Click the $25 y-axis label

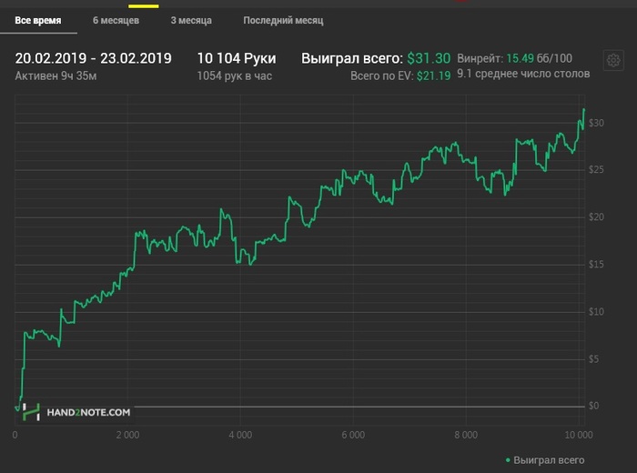pos(596,170)
